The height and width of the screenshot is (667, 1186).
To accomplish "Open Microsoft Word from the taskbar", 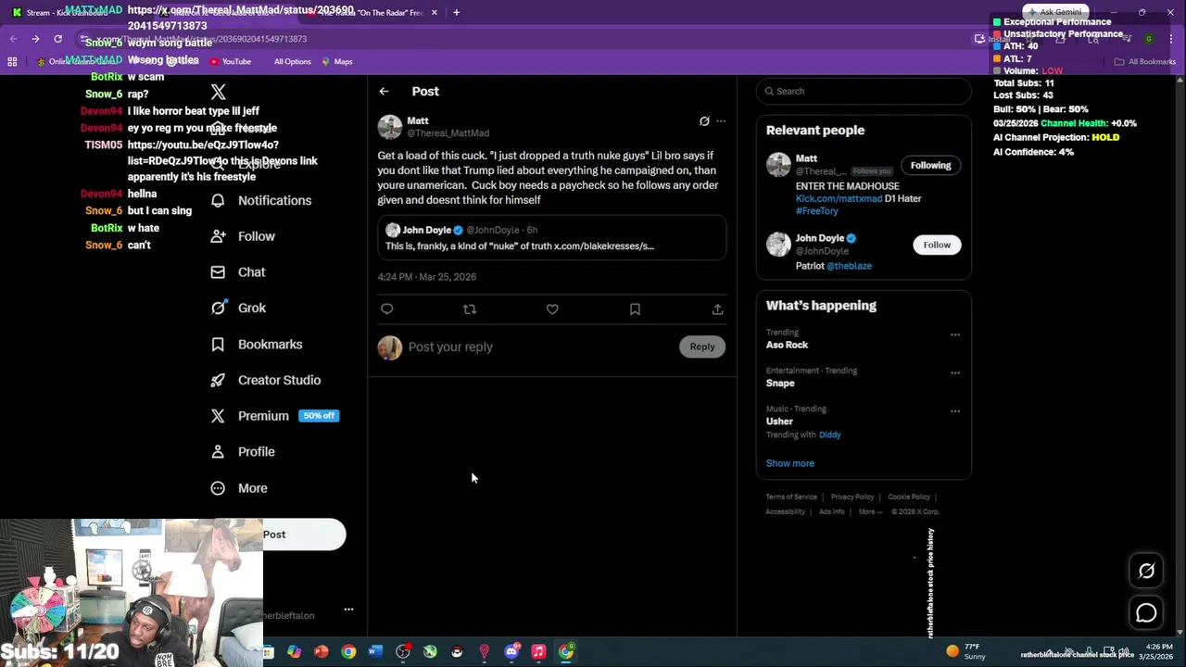I will [375, 652].
